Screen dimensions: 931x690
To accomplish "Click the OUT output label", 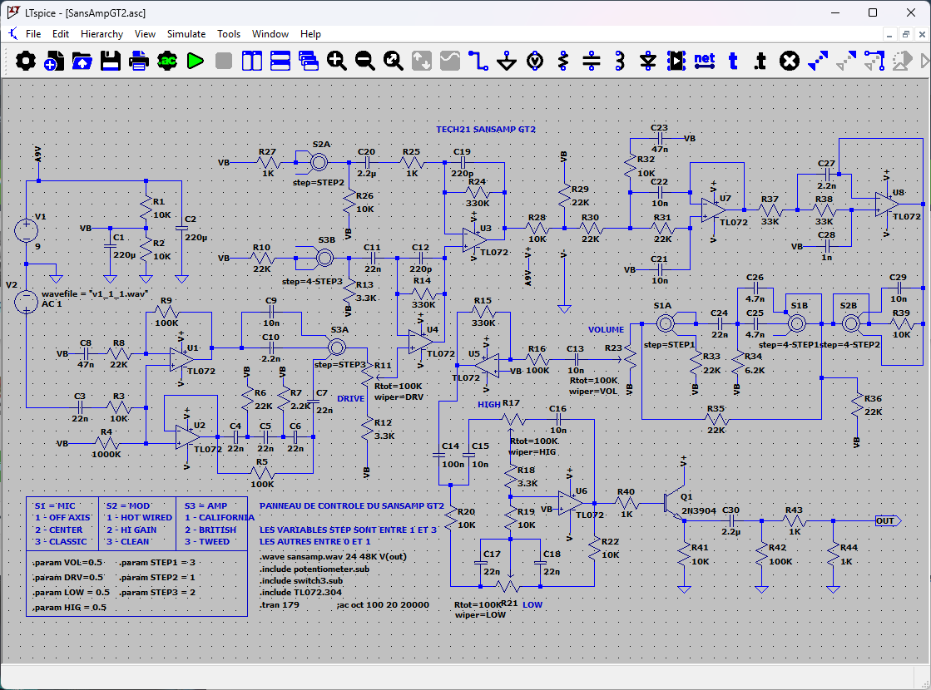I will [x=888, y=521].
